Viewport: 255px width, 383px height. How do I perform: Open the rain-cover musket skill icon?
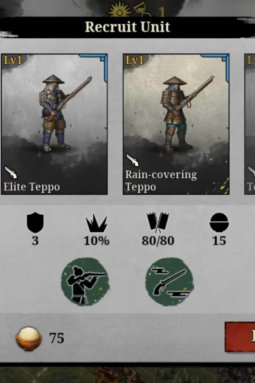170,282
